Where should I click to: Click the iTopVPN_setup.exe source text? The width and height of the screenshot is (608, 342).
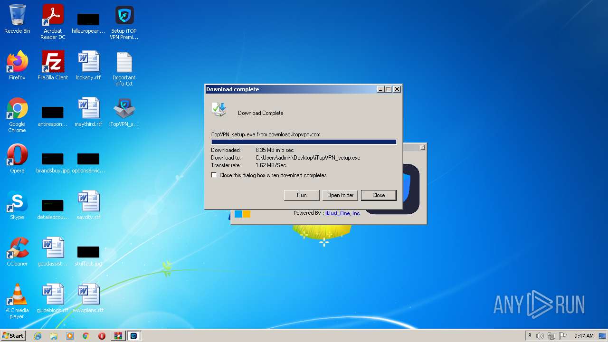click(266, 134)
